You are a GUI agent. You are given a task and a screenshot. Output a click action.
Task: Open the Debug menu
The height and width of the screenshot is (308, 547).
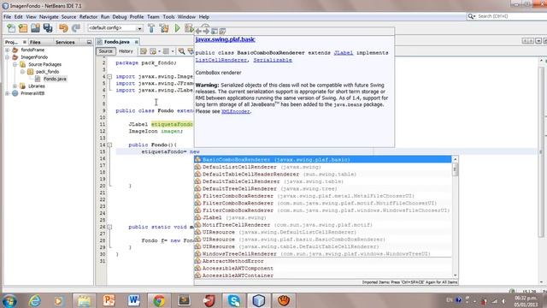pyautogui.click(x=120, y=17)
